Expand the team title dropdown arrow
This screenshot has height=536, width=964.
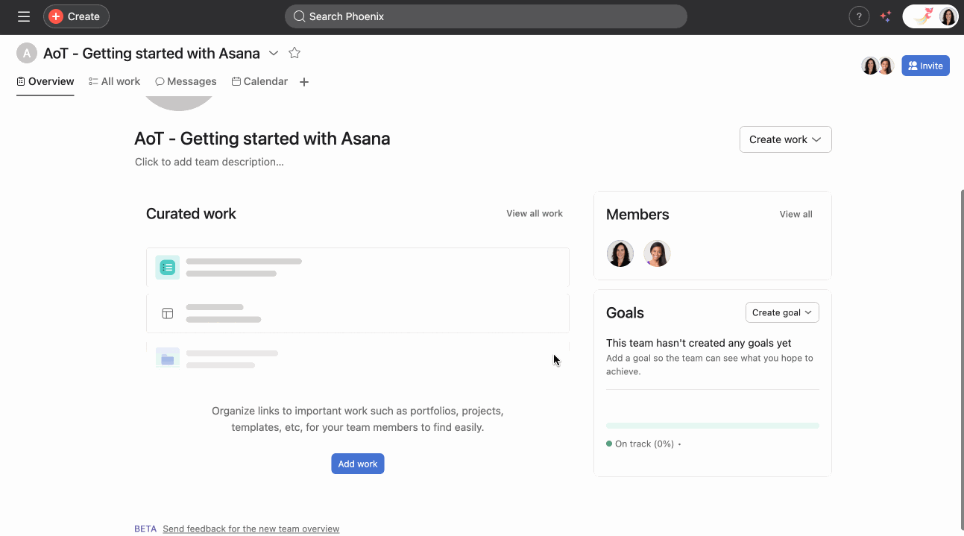[x=274, y=53]
